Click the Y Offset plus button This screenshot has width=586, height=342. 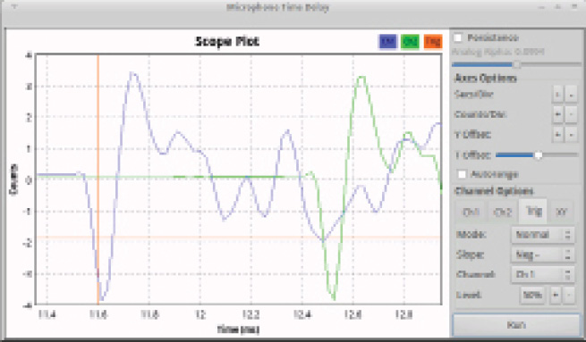(x=557, y=134)
